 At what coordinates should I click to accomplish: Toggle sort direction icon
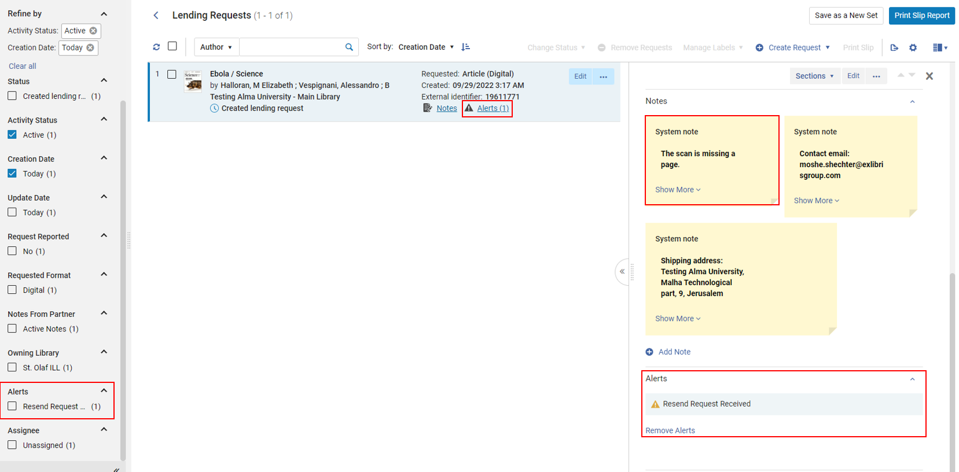[x=466, y=47]
